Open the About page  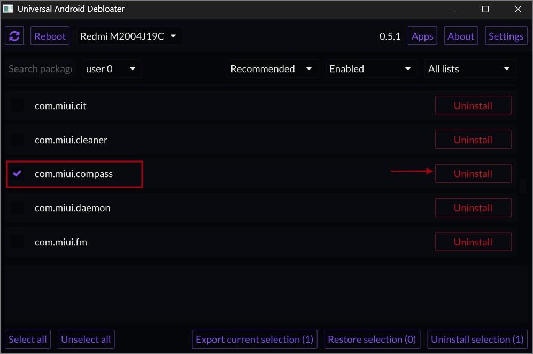(461, 36)
